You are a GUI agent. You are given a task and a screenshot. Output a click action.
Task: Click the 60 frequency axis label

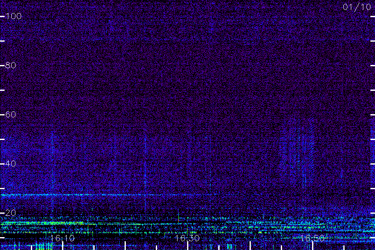(10, 115)
